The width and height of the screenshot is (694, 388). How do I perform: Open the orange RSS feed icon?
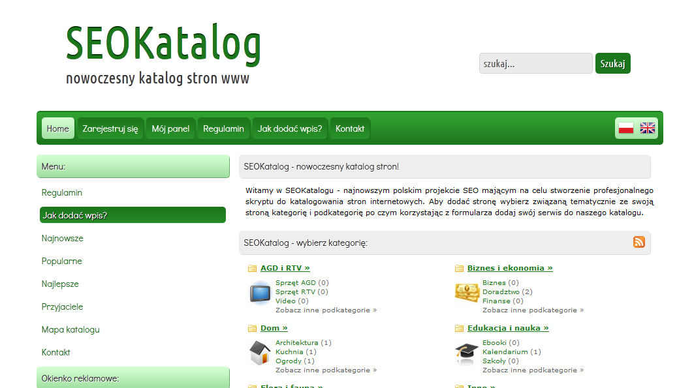point(639,242)
